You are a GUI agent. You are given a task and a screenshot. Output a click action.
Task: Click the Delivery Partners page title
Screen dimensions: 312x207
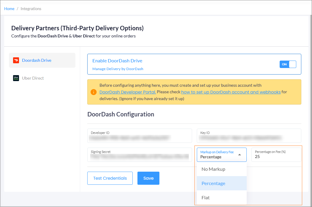[x=77, y=28]
